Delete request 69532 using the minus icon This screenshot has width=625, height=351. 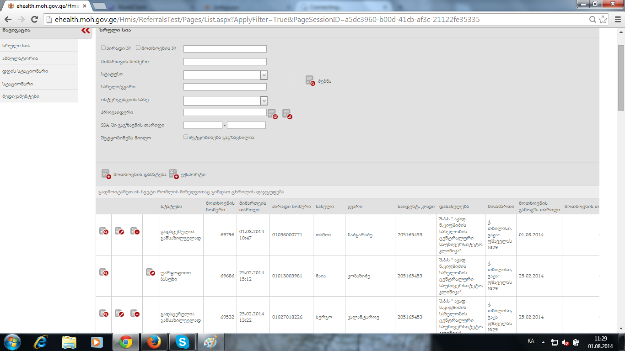point(135,314)
